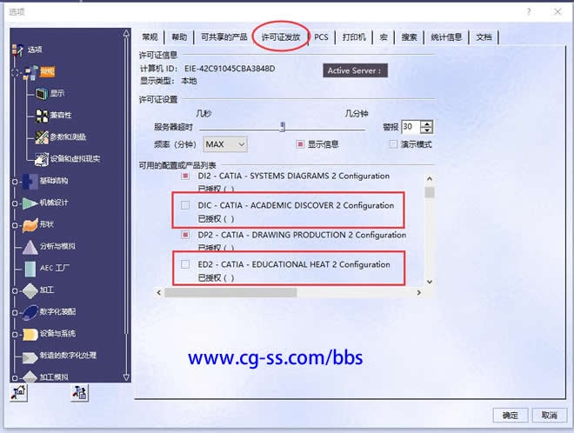
Task: Open Parameters and Measure icon
Action: pos(42,137)
